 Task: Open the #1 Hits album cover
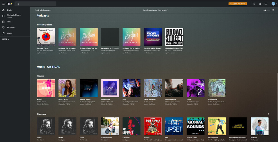[x=46, y=88]
